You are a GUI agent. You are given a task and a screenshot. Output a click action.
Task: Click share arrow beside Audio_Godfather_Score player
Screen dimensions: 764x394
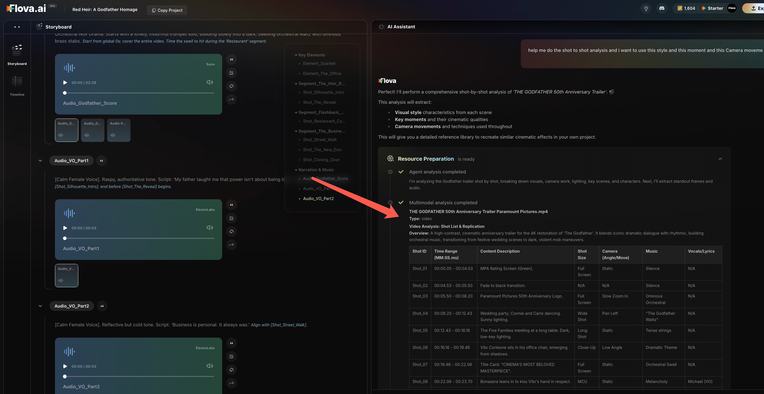pos(231,100)
